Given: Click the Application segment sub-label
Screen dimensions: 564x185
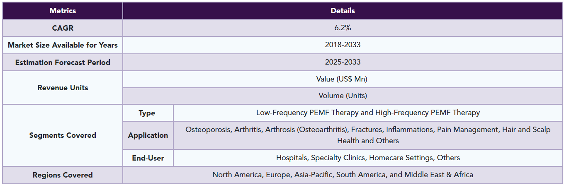Looking at the screenshot, I should pos(148,135).
